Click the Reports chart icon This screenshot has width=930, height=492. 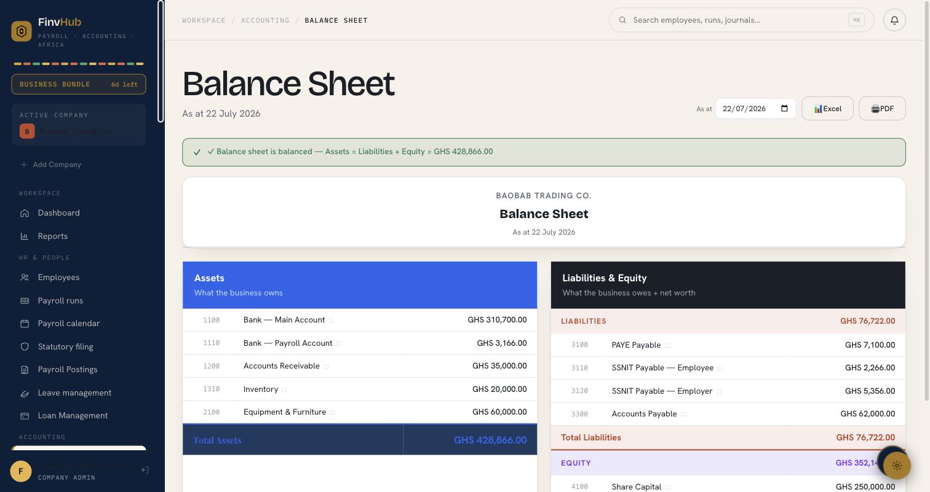tap(25, 236)
